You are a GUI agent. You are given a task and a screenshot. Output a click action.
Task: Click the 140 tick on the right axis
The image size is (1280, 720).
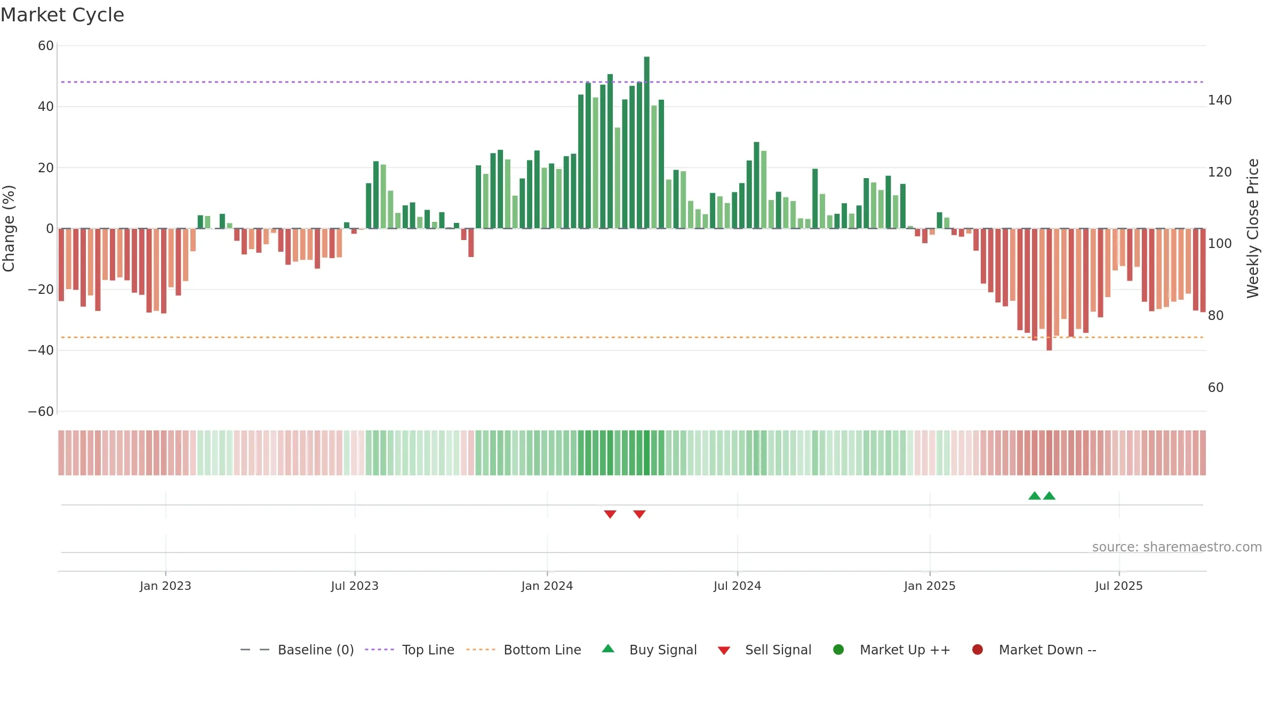click(x=1220, y=100)
